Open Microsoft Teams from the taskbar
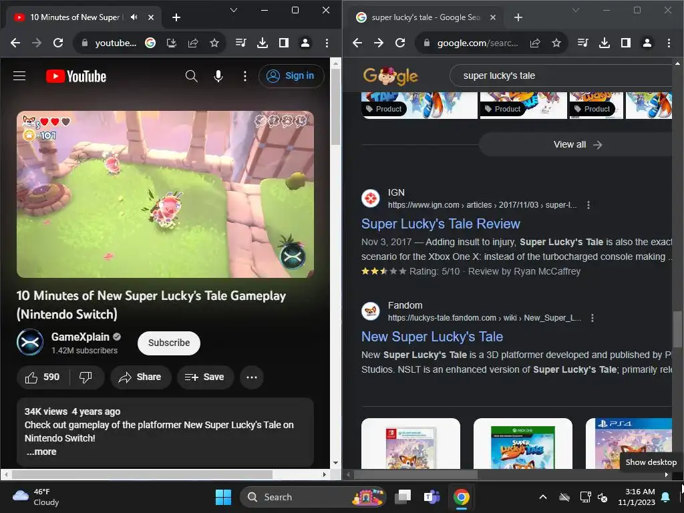The image size is (684, 513). (432, 497)
